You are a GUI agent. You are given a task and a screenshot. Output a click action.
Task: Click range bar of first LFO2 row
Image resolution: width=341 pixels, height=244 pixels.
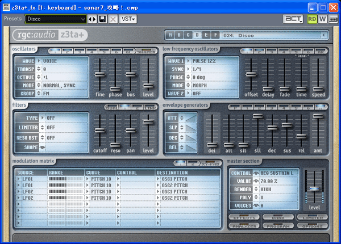[x=66, y=191]
